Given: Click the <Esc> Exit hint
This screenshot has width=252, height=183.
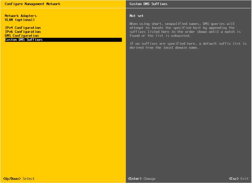Looking at the screenshot, I should (239, 179).
